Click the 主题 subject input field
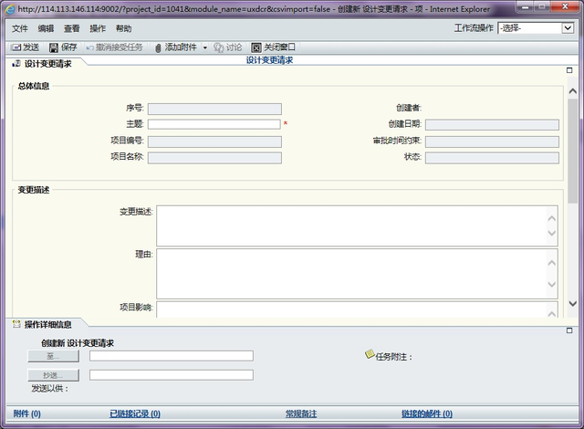 214,124
